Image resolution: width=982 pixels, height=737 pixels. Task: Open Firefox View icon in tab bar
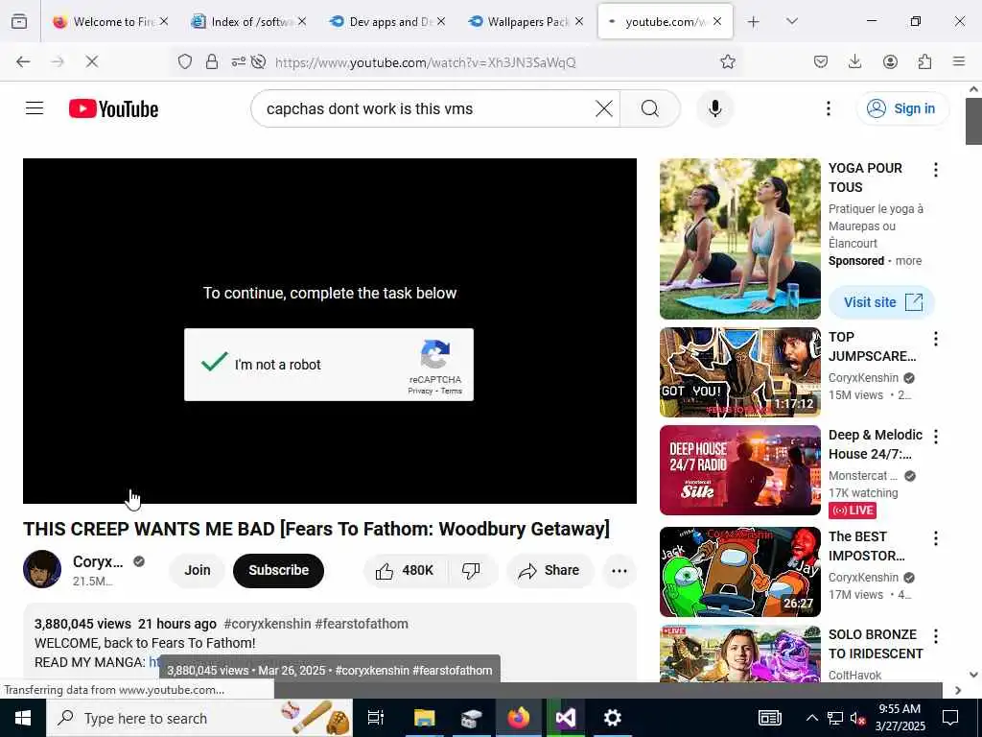(x=19, y=22)
